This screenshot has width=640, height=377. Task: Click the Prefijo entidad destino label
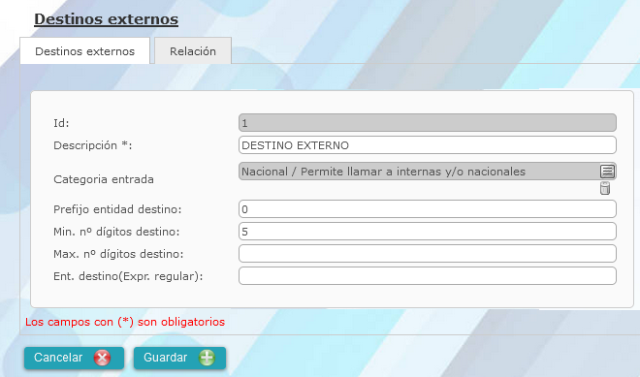pyautogui.click(x=117, y=209)
